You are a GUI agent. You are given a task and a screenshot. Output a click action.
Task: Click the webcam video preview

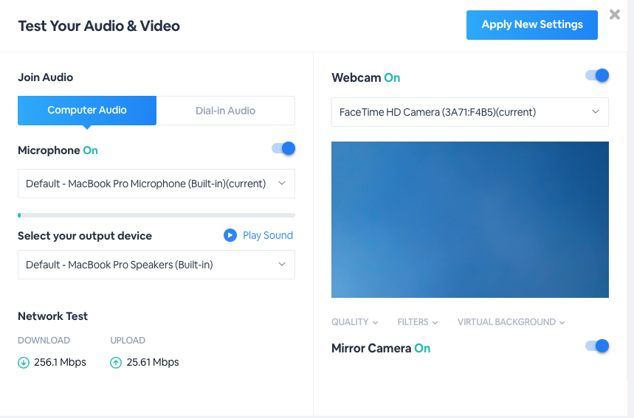tap(470, 220)
